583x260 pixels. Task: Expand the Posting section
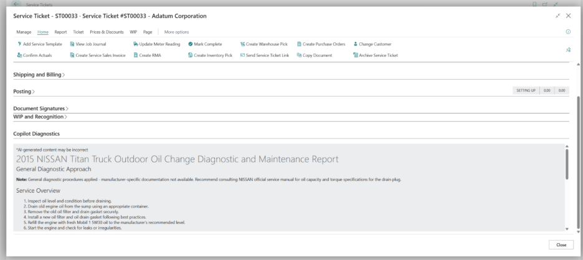(x=24, y=92)
